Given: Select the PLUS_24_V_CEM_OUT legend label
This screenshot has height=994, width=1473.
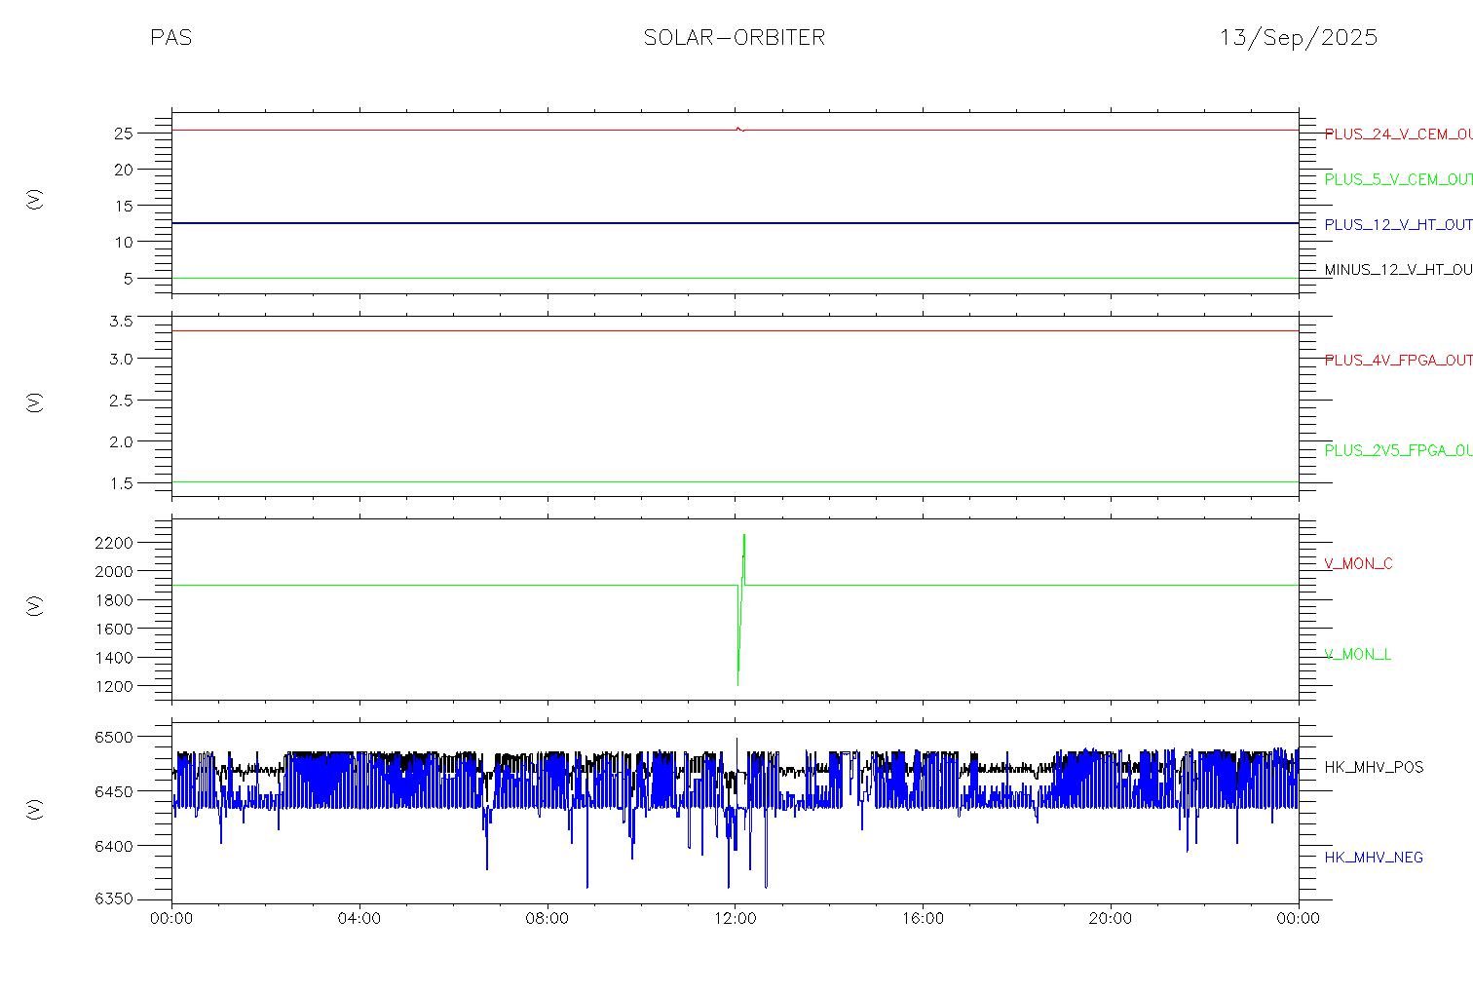Looking at the screenshot, I should pos(1398,134).
